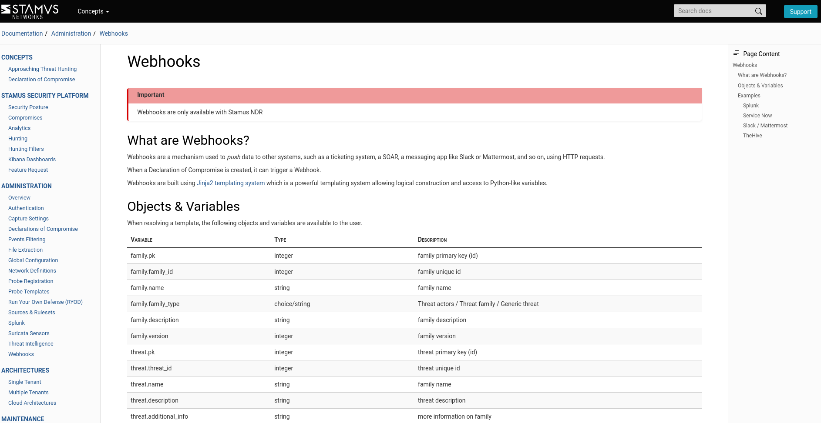Open the Jinja2 templating system link
Image resolution: width=821 pixels, height=423 pixels.
[231, 183]
